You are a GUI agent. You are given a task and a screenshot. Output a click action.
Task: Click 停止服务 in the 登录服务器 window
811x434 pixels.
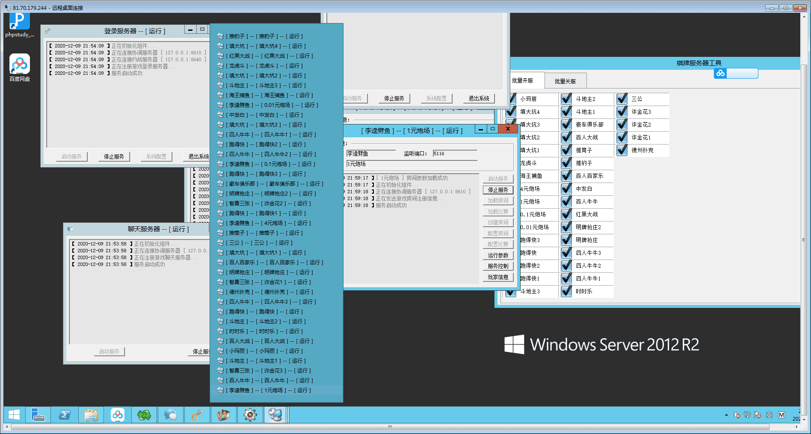pyautogui.click(x=114, y=157)
